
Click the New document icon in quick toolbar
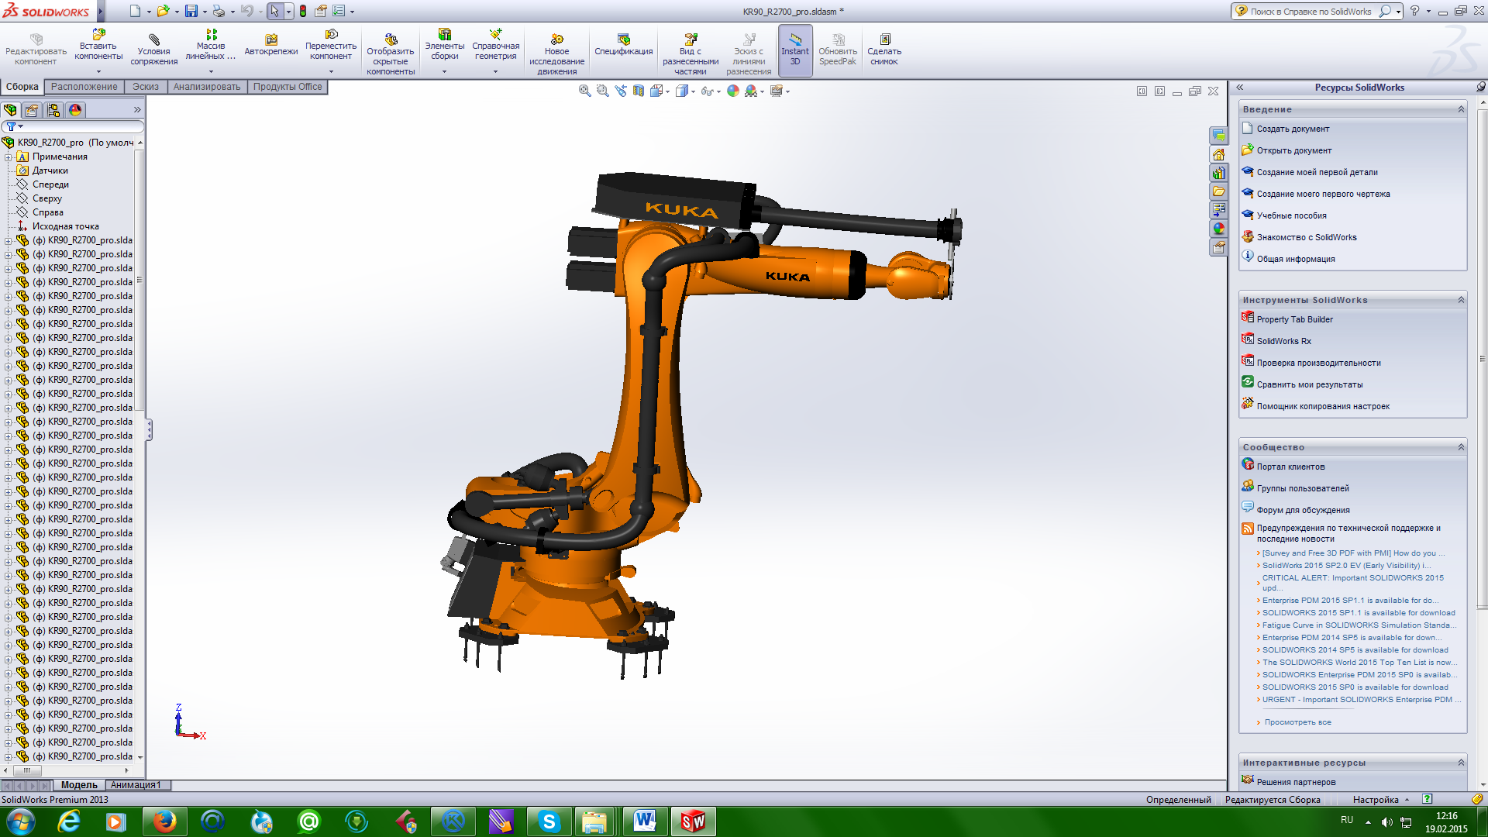(x=136, y=11)
